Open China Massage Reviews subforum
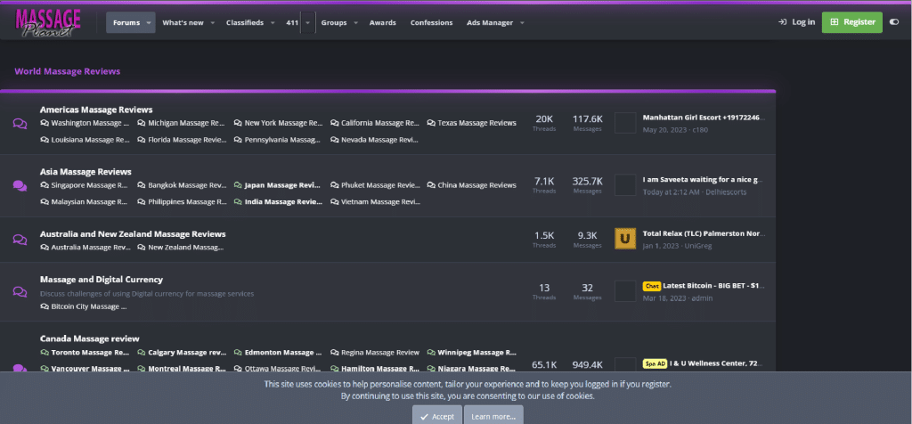 (x=477, y=185)
